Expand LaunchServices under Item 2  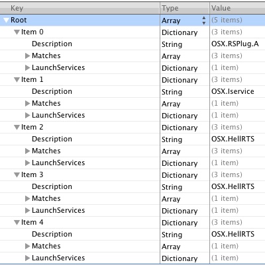[27, 163]
